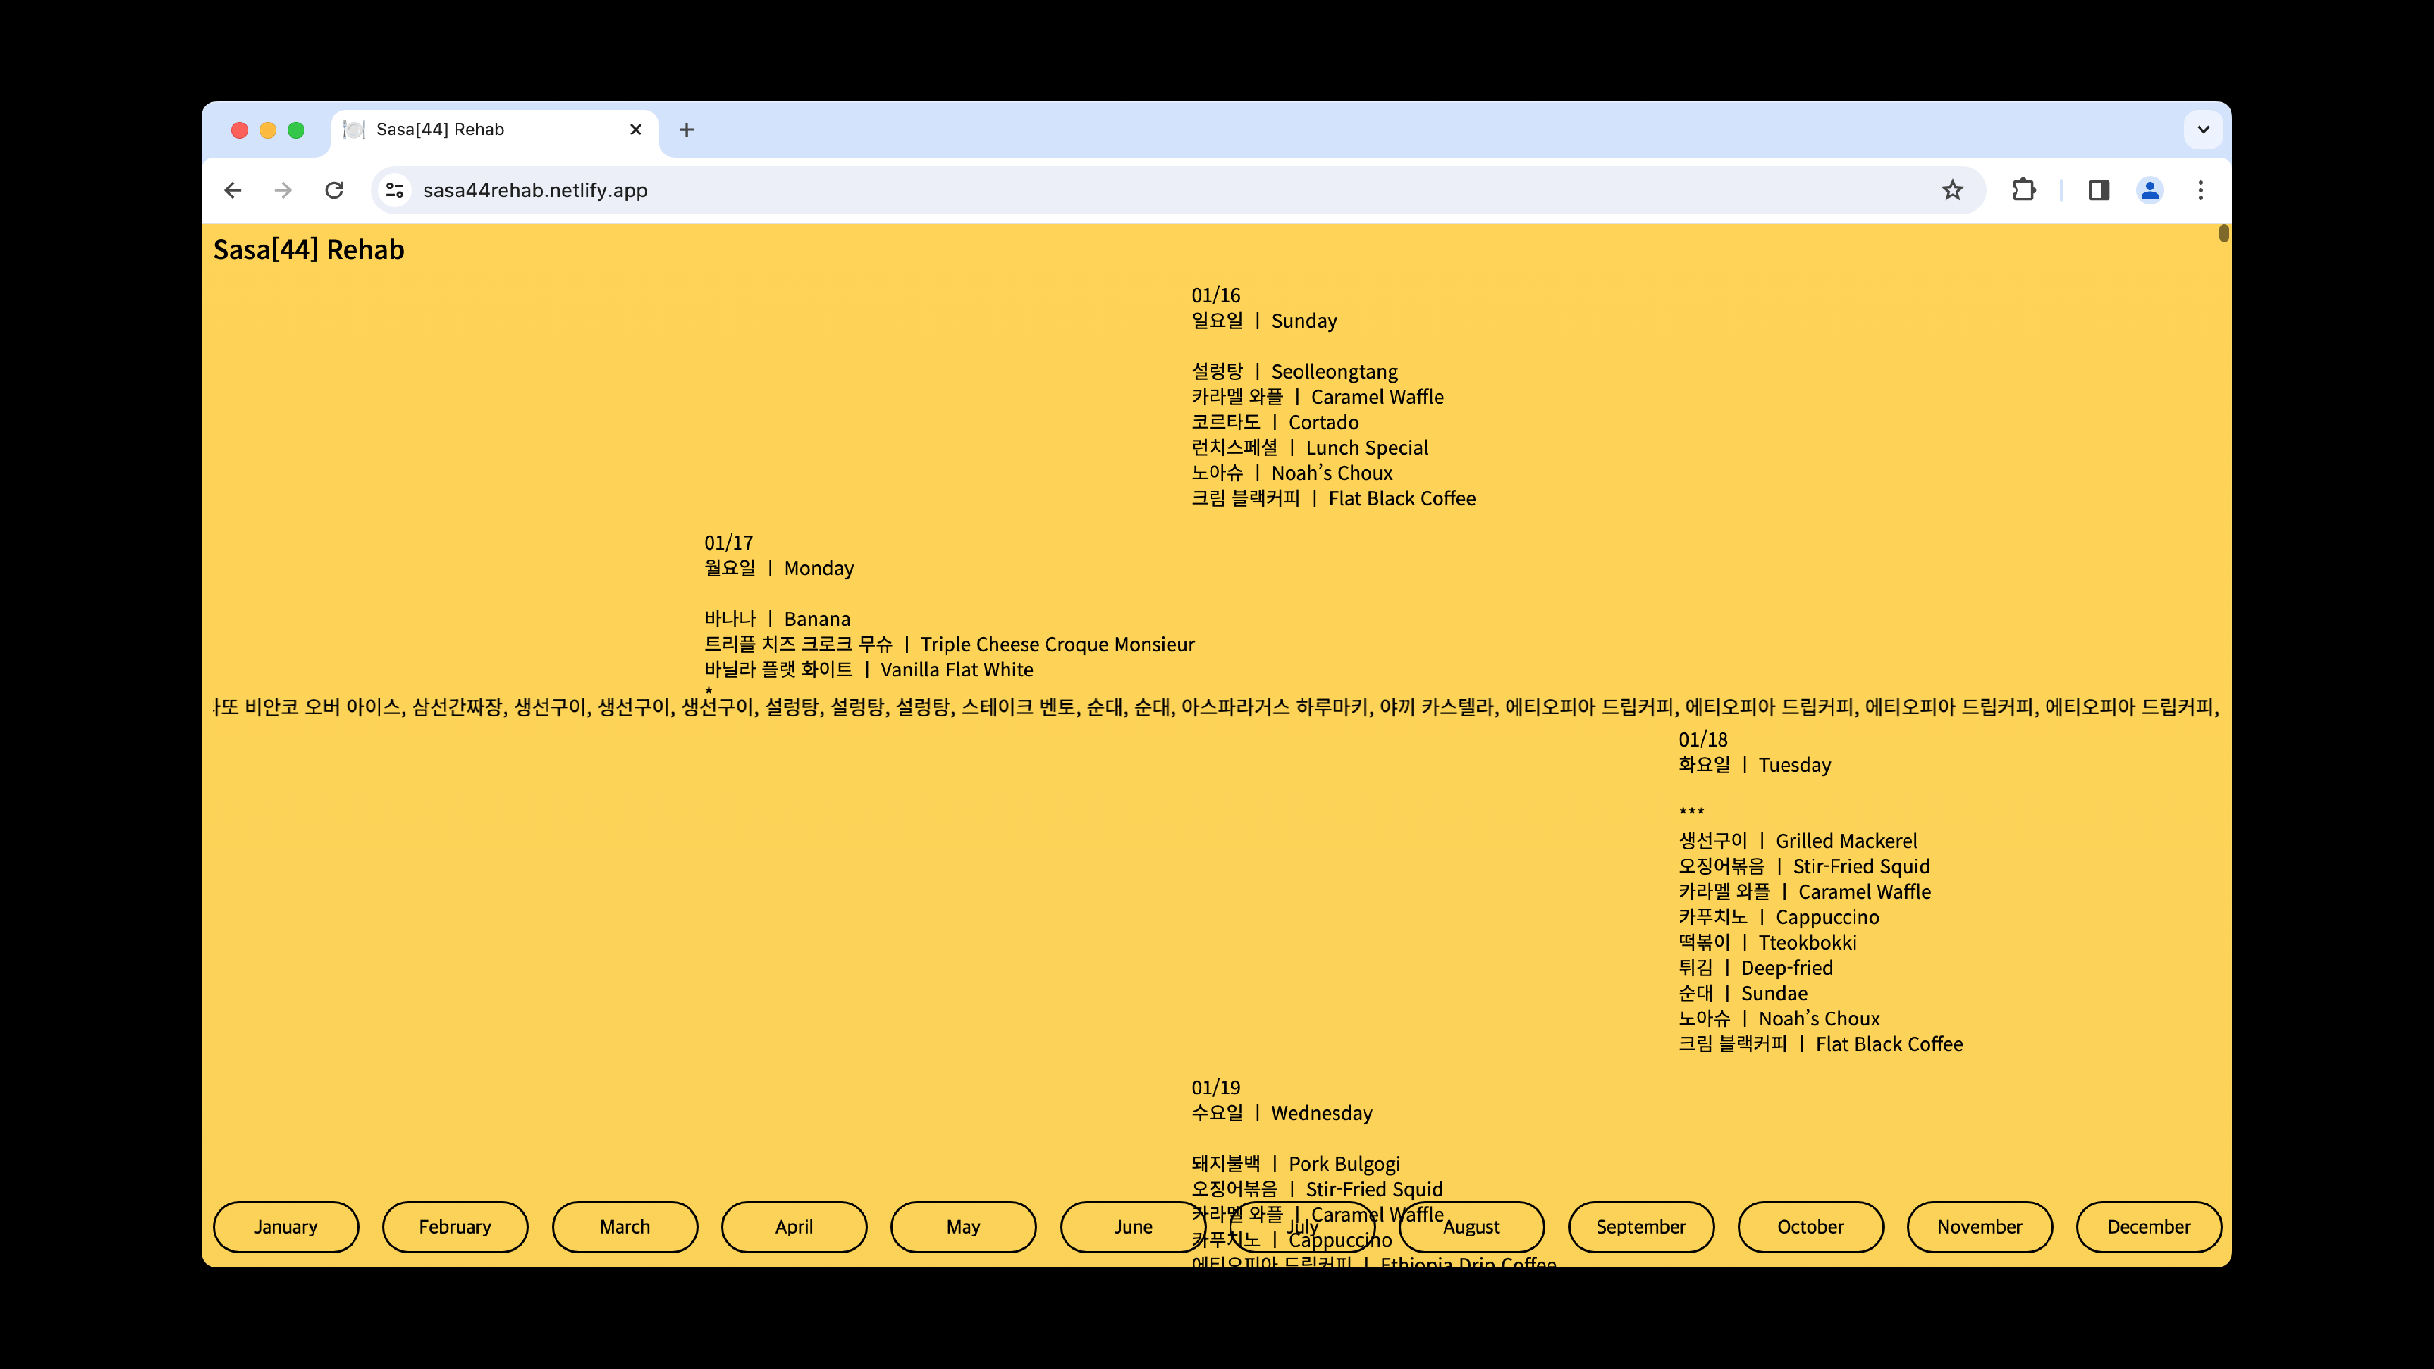
Task: Close the Sasa[44] Rehab tab
Action: tap(636, 130)
